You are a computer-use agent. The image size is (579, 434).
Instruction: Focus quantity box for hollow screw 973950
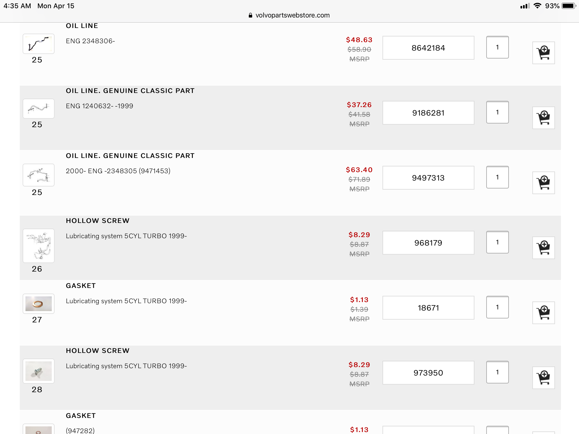coord(497,372)
